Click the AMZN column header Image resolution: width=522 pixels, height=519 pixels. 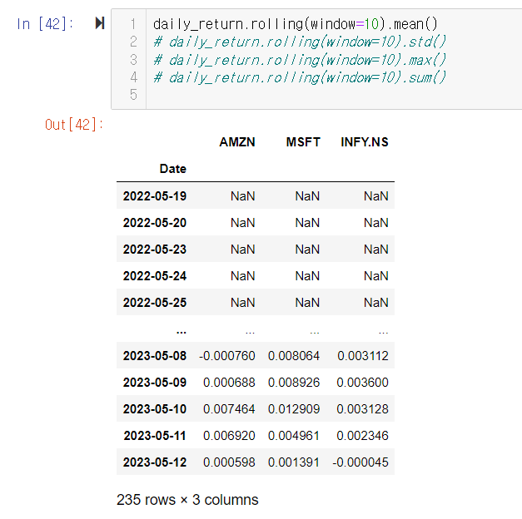click(237, 142)
